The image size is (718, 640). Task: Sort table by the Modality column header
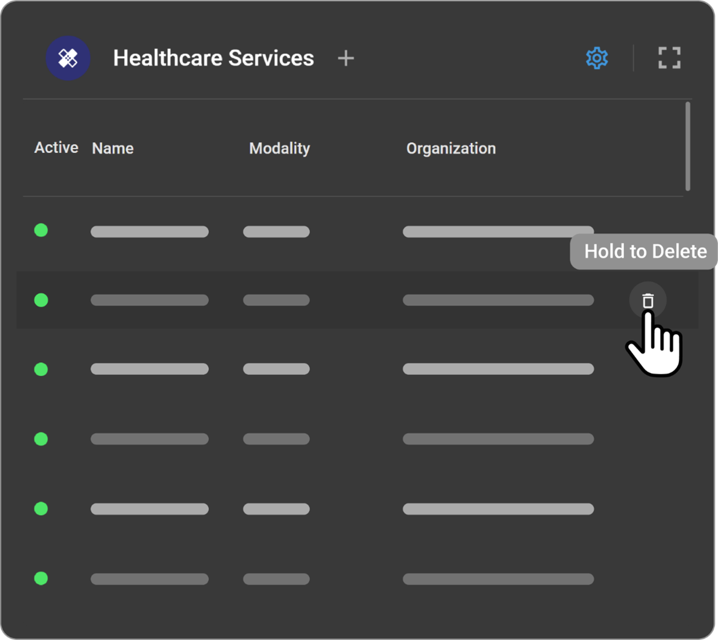pyautogui.click(x=279, y=148)
